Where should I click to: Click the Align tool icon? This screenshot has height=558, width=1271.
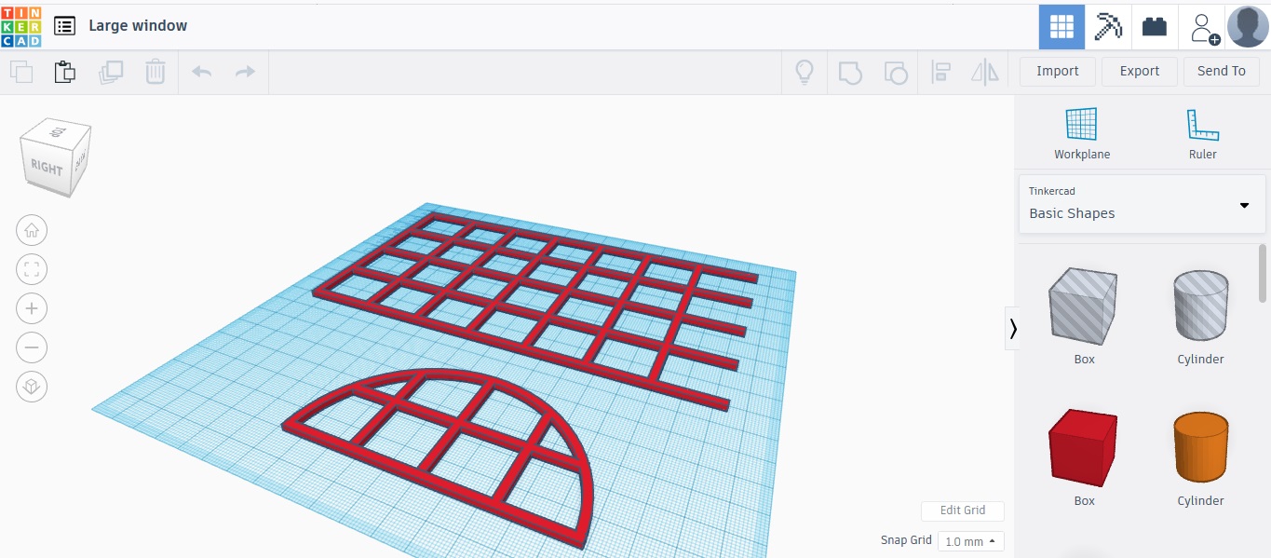pos(940,72)
